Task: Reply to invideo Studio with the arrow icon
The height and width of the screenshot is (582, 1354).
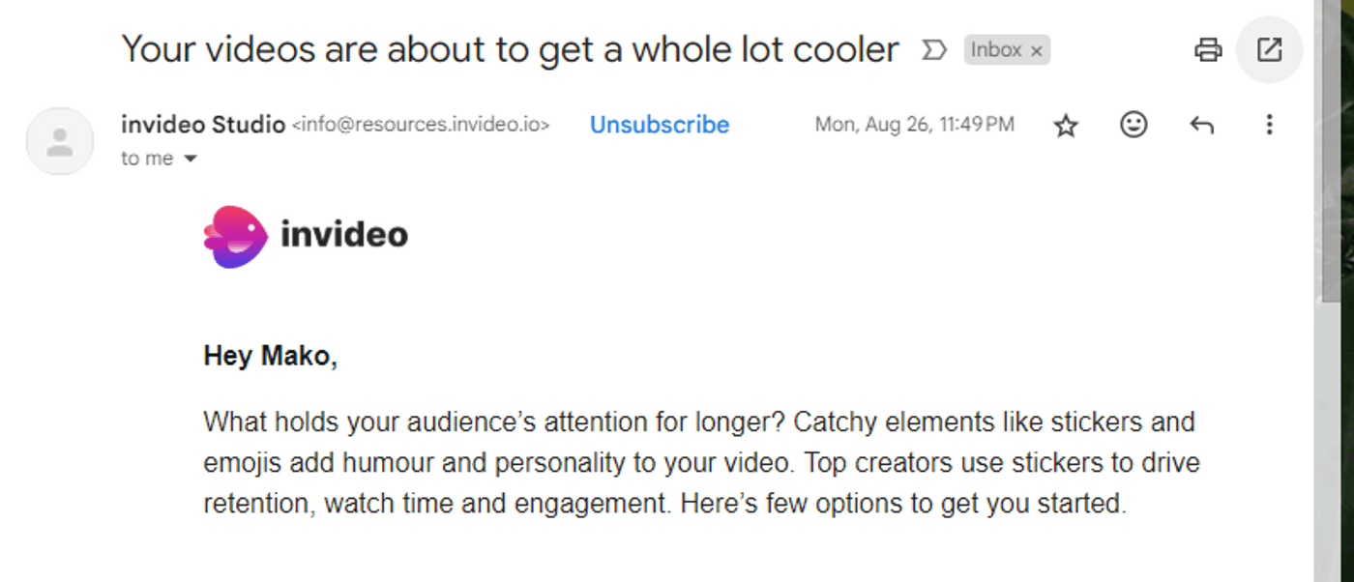Action: (1201, 125)
